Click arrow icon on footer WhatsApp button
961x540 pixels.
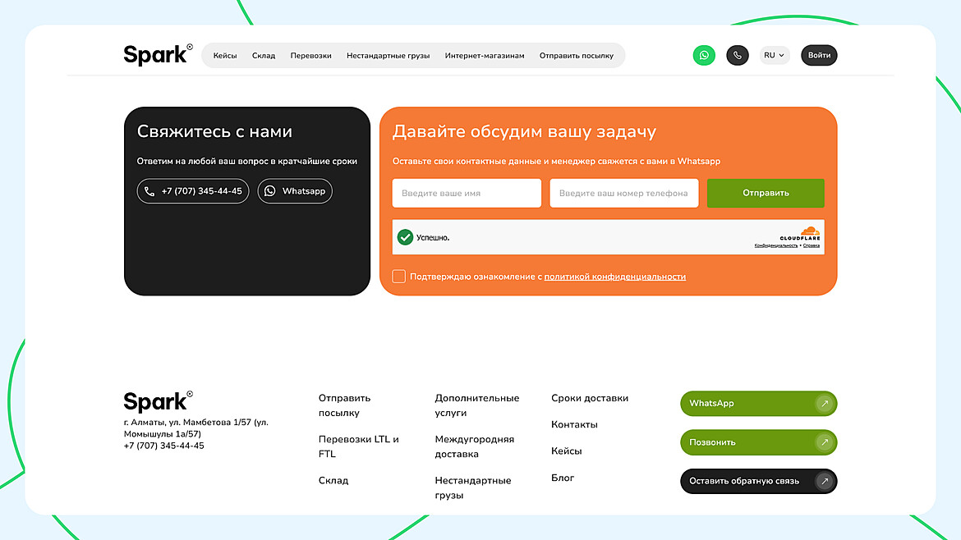[825, 404]
